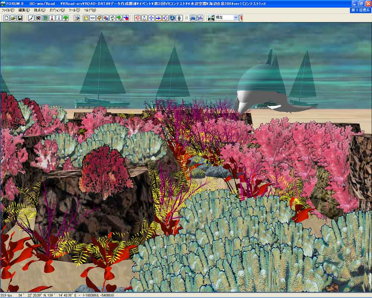The height and width of the screenshot is (298, 372).
Task: Click the road bridge structure icon
Action: click(38, 18)
